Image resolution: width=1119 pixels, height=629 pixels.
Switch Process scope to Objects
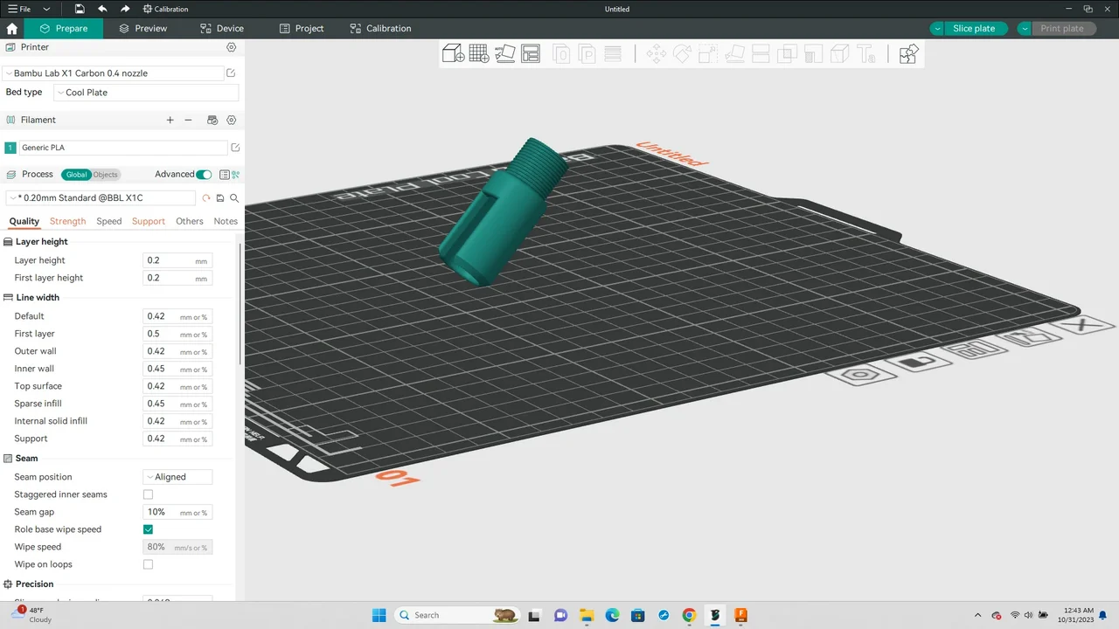106,175
